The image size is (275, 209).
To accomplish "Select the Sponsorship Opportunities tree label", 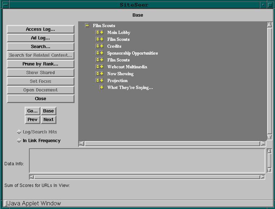I will pyautogui.click(x=132, y=53).
